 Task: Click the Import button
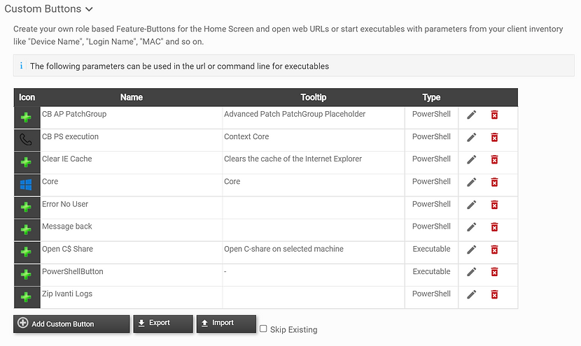(226, 324)
